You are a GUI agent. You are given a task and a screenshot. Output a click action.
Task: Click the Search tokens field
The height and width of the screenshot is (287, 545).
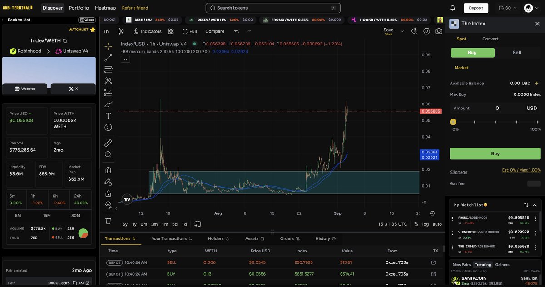tap(273, 8)
